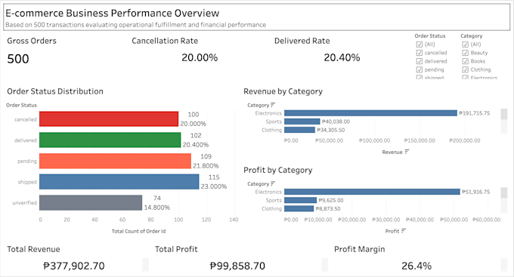This screenshot has height=277, width=514.
Task: Click the 20.00% cancellation rate value
Action: pos(200,57)
